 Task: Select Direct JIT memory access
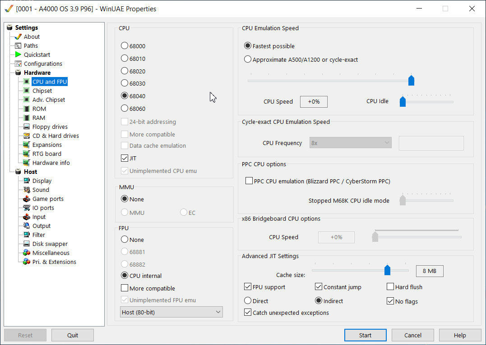[248, 300]
